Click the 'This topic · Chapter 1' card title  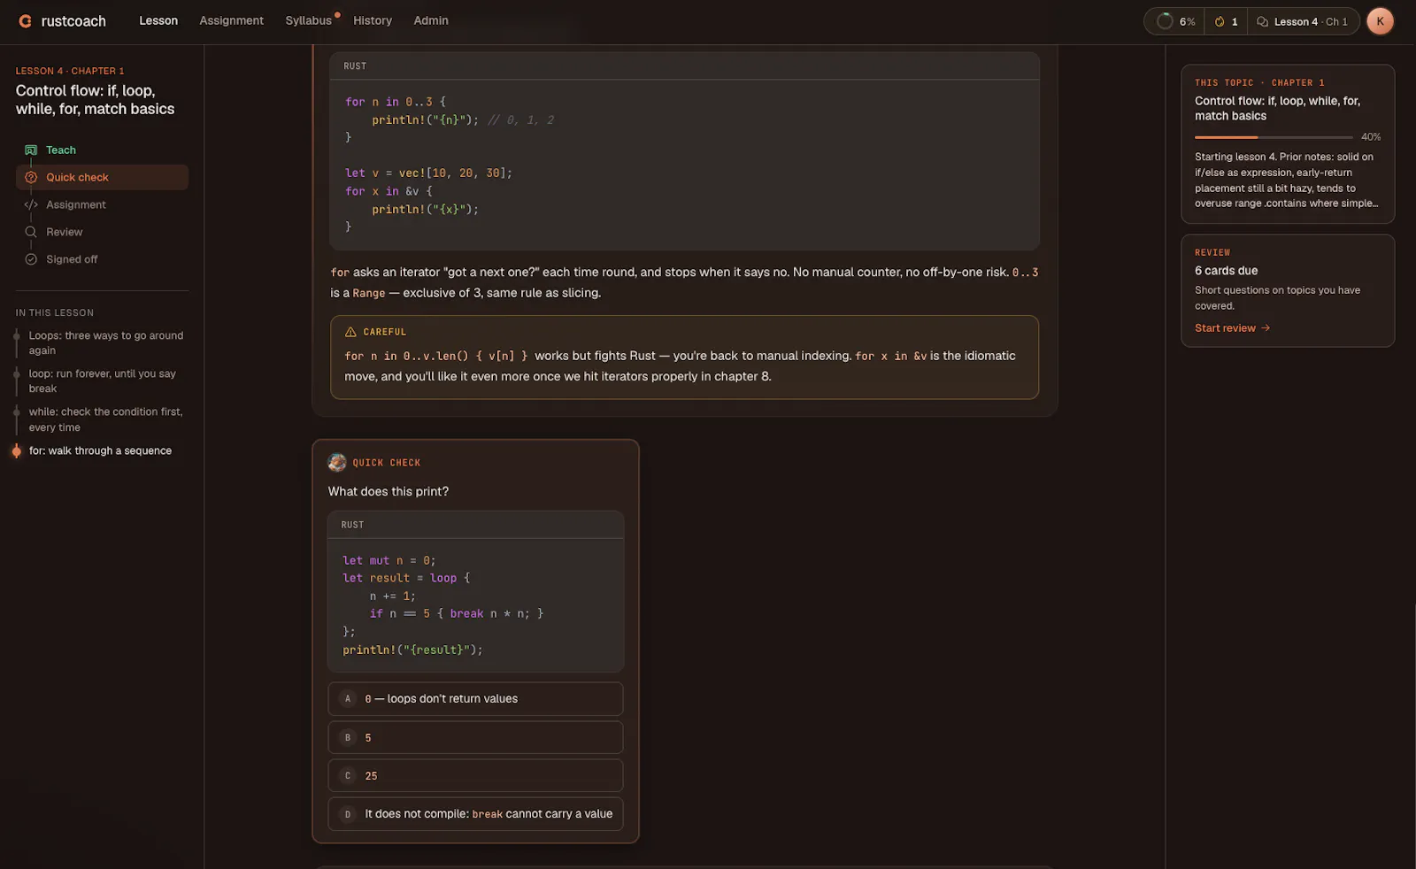coord(1277,108)
